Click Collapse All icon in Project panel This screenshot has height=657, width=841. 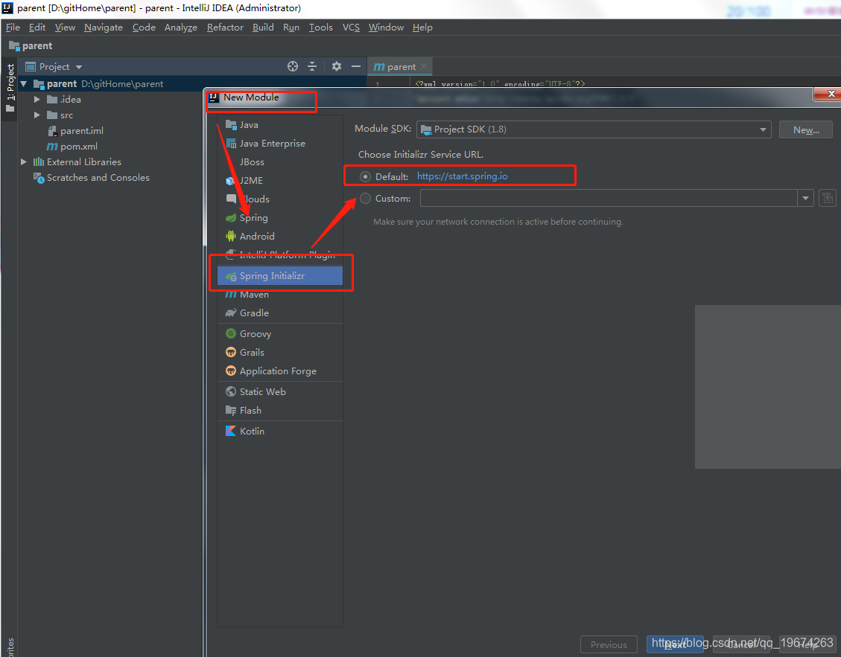pos(312,66)
